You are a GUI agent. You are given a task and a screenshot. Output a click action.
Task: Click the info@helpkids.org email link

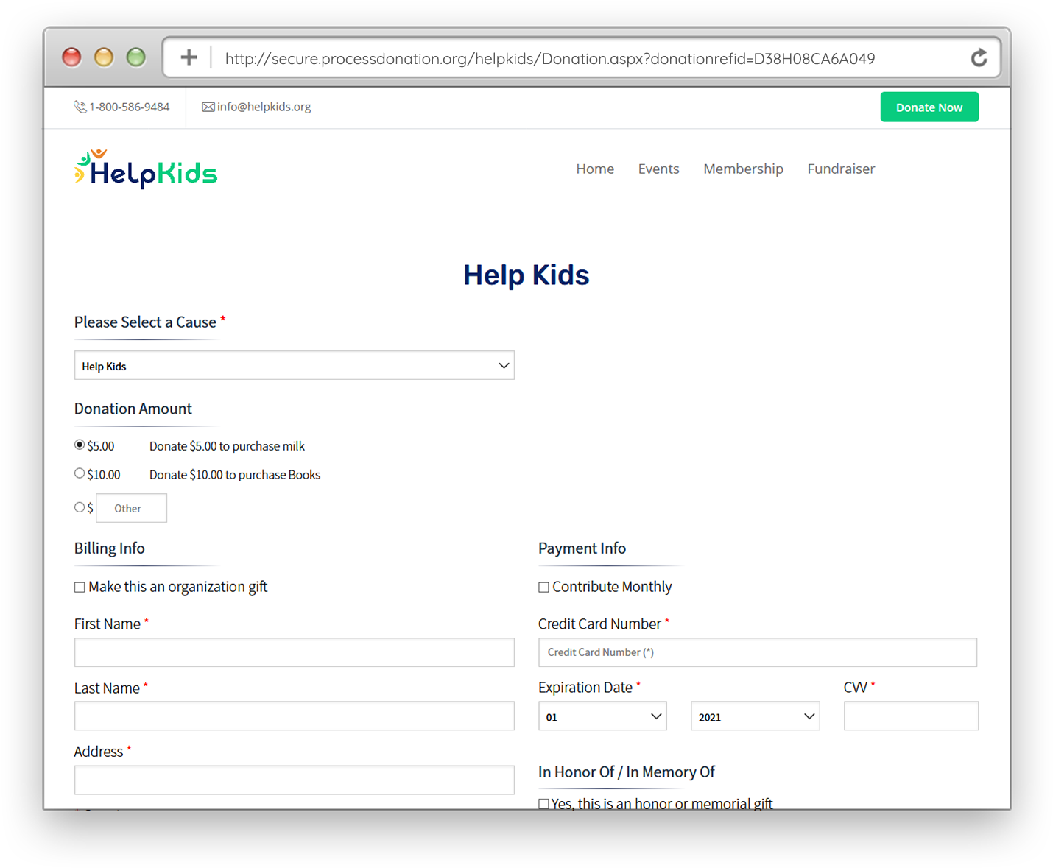pos(264,107)
